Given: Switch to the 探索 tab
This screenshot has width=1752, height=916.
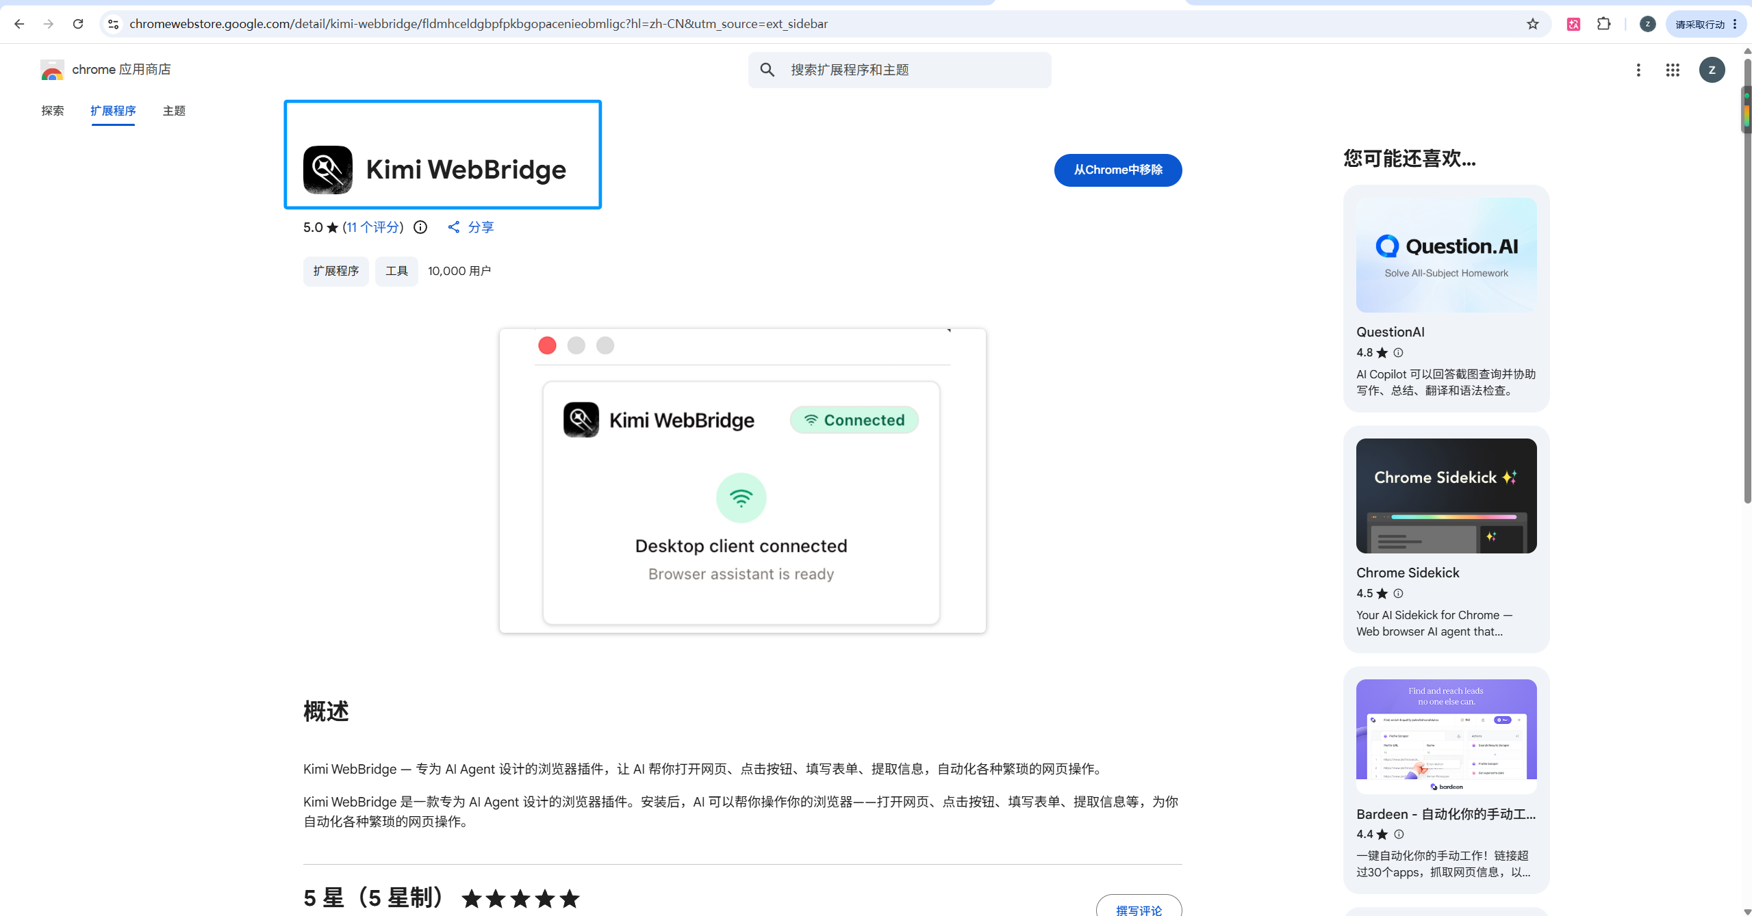Looking at the screenshot, I should coord(53,111).
